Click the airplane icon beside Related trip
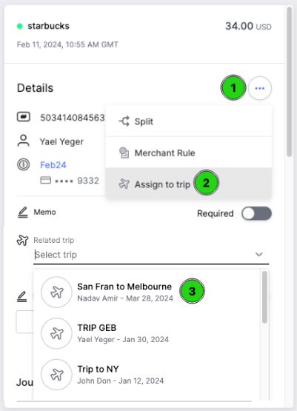 tap(22, 240)
